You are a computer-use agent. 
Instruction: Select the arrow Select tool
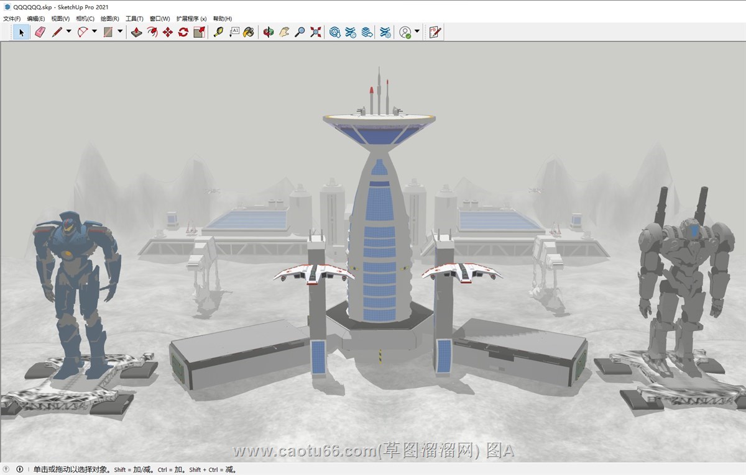click(21, 32)
